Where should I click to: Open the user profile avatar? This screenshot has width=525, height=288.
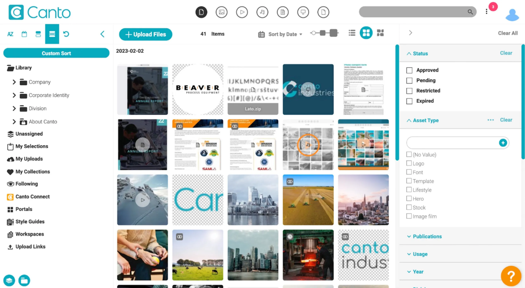[x=512, y=15]
